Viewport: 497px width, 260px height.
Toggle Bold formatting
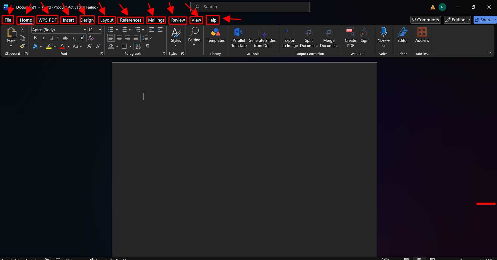point(35,38)
